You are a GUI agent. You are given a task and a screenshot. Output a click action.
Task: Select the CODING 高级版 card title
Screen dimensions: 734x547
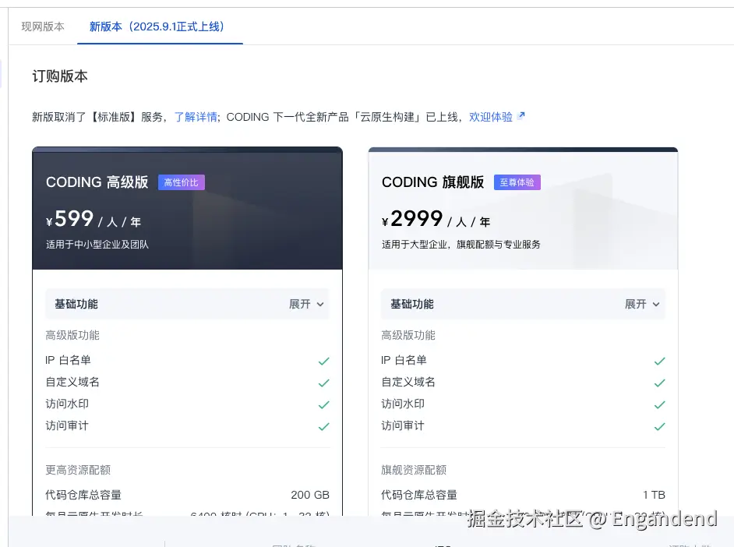click(97, 182)
